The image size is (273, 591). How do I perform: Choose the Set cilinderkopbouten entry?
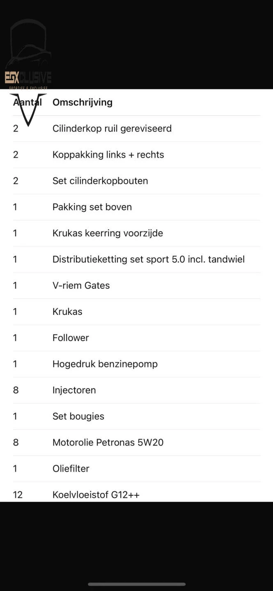100,181
